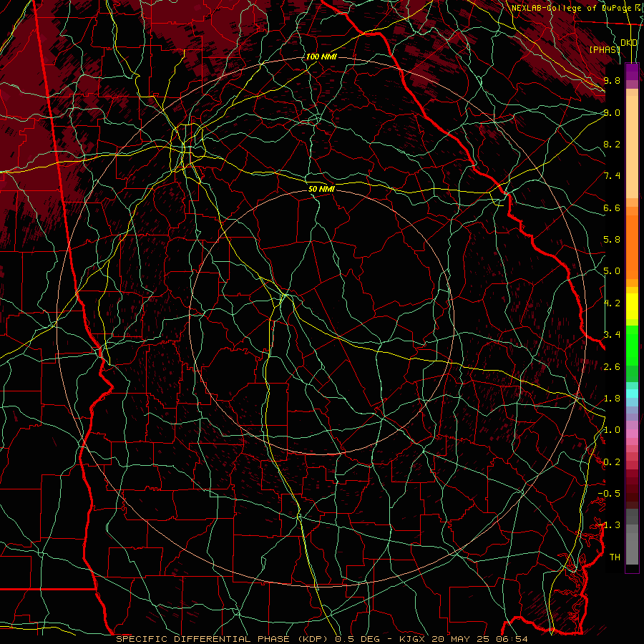Click the 5.0 value on the scale

(612, 271)
